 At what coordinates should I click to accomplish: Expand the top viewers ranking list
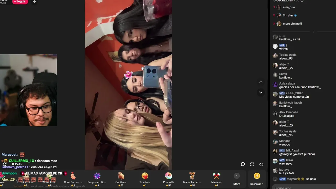point(313,31)
